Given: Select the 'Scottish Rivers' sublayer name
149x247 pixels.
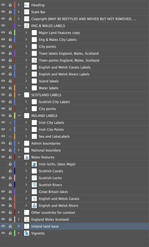Looking at the screenshot, I should click(x=50, y=185).
